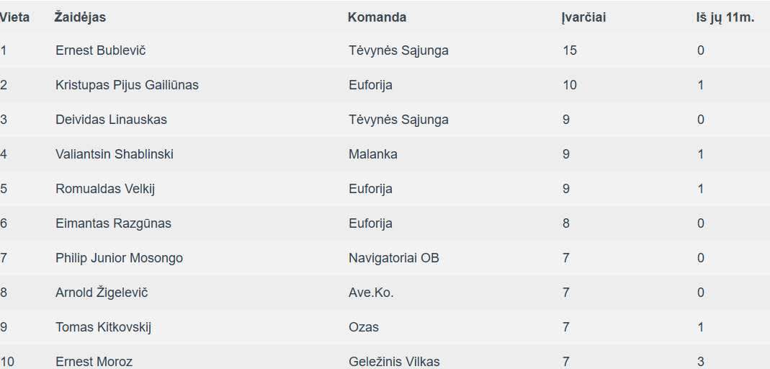Select Tomas Kitkovskij's row name

(103, 327)
